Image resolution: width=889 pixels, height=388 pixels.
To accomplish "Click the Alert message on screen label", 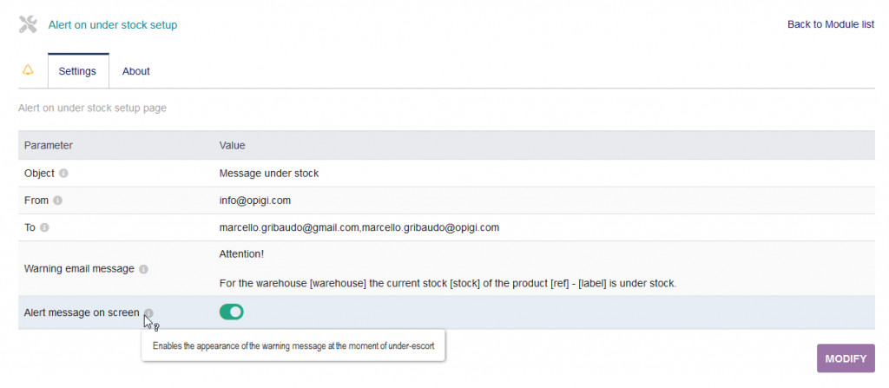I will point(81,312).
